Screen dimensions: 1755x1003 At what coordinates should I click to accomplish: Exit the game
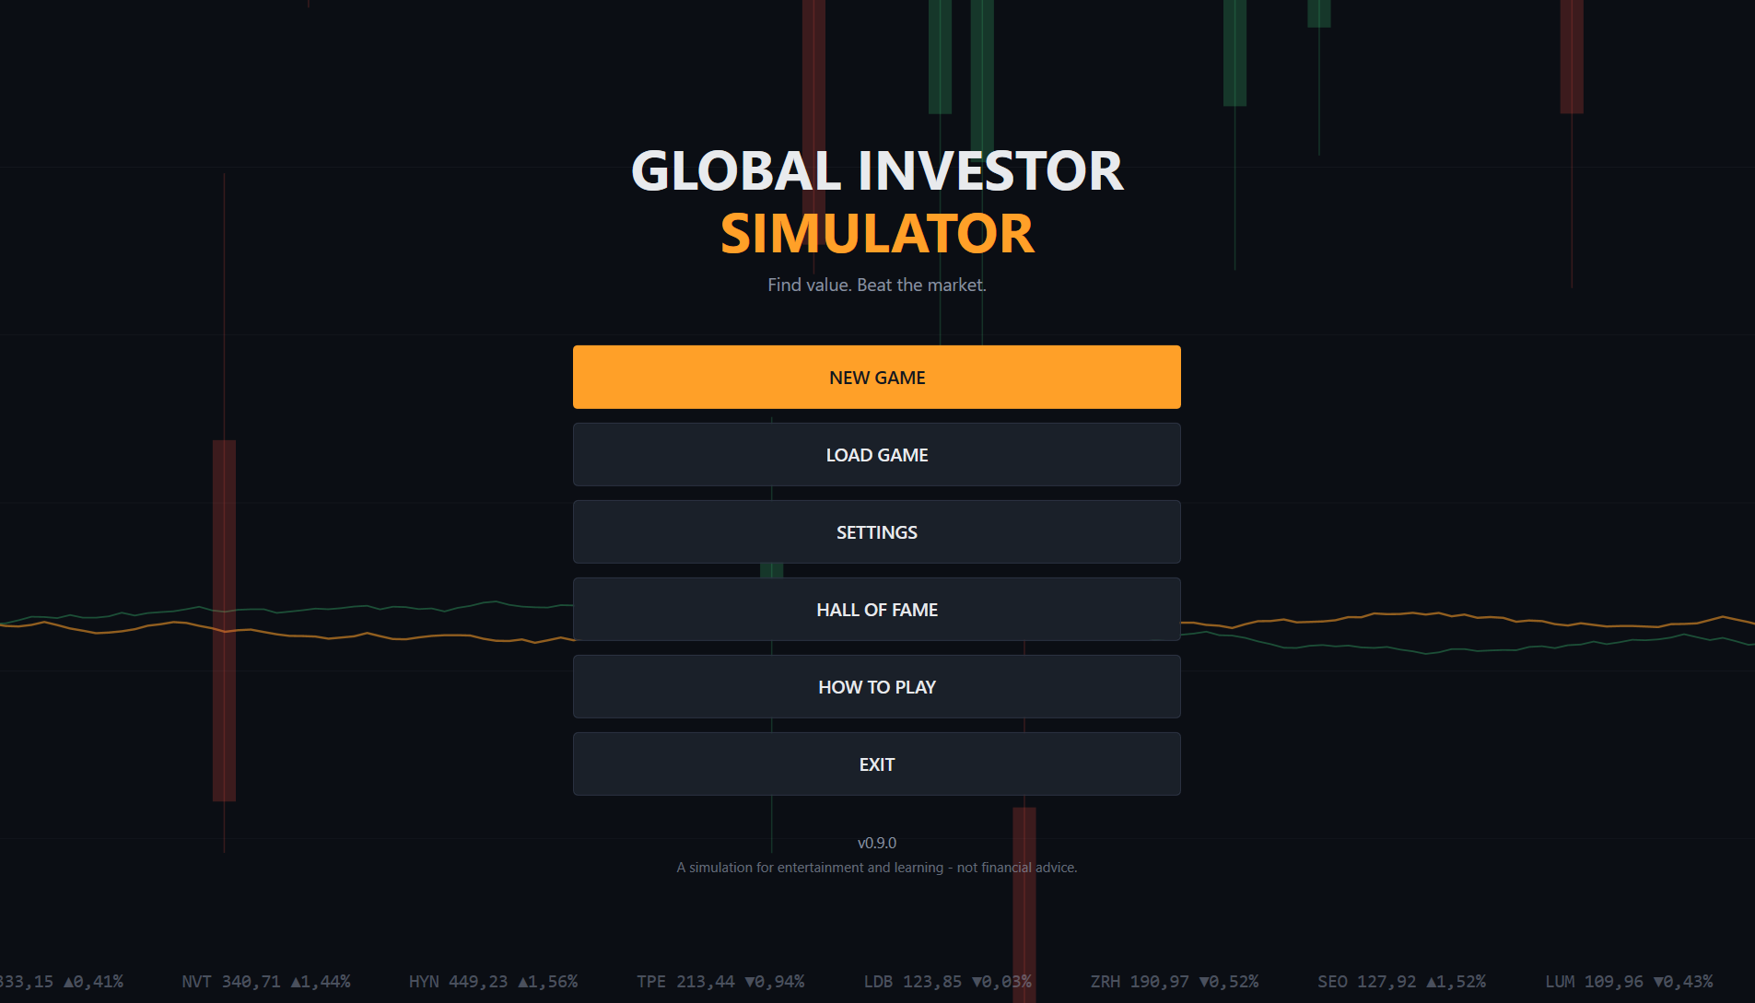point(877,764)
